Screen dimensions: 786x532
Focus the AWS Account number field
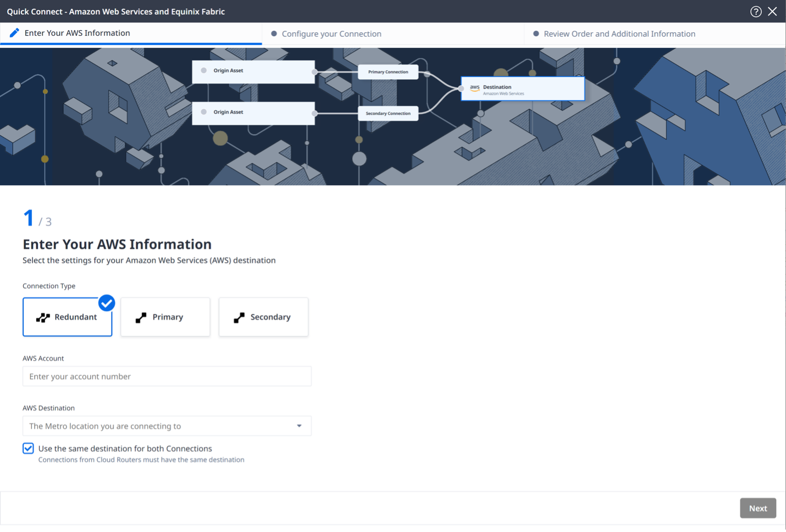(167, 376)
